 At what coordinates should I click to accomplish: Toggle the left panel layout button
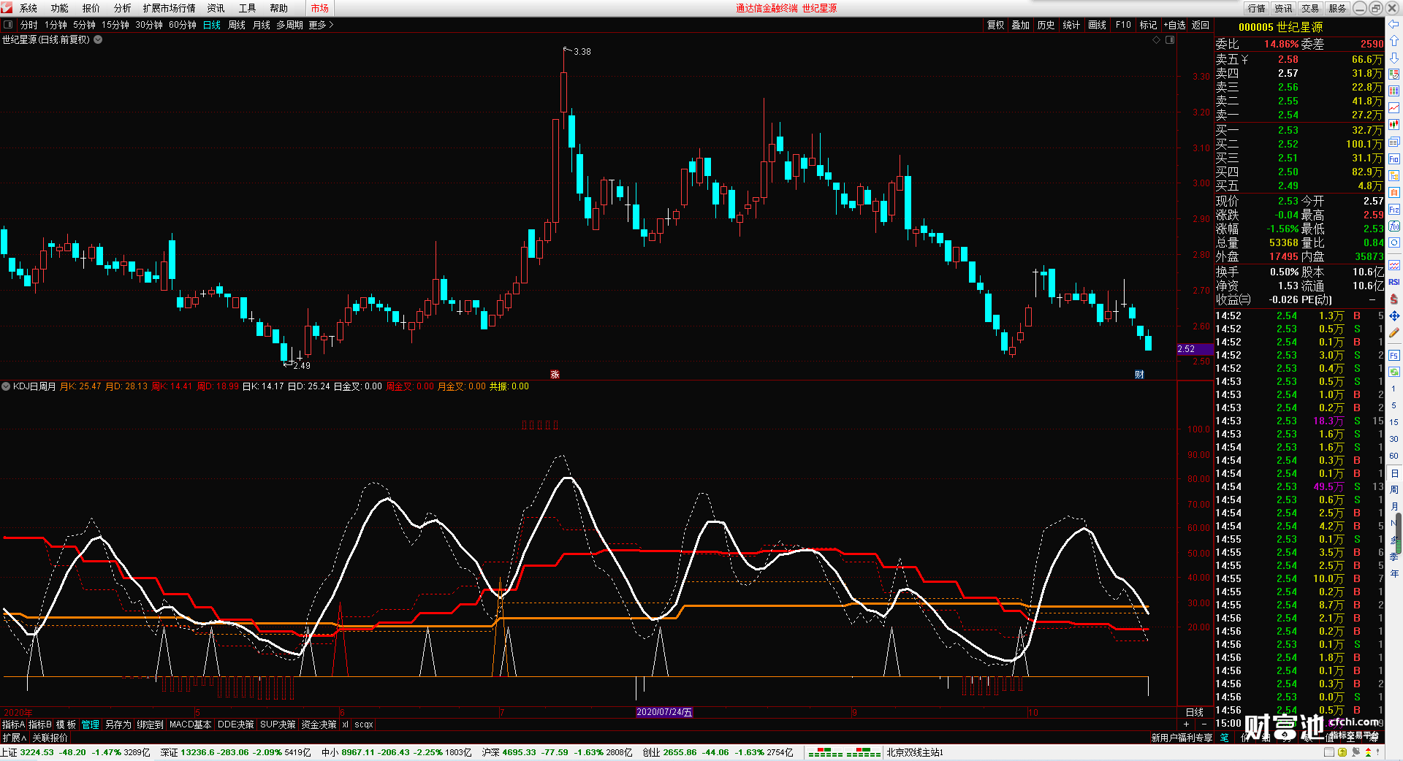click(x=8, y=25)
